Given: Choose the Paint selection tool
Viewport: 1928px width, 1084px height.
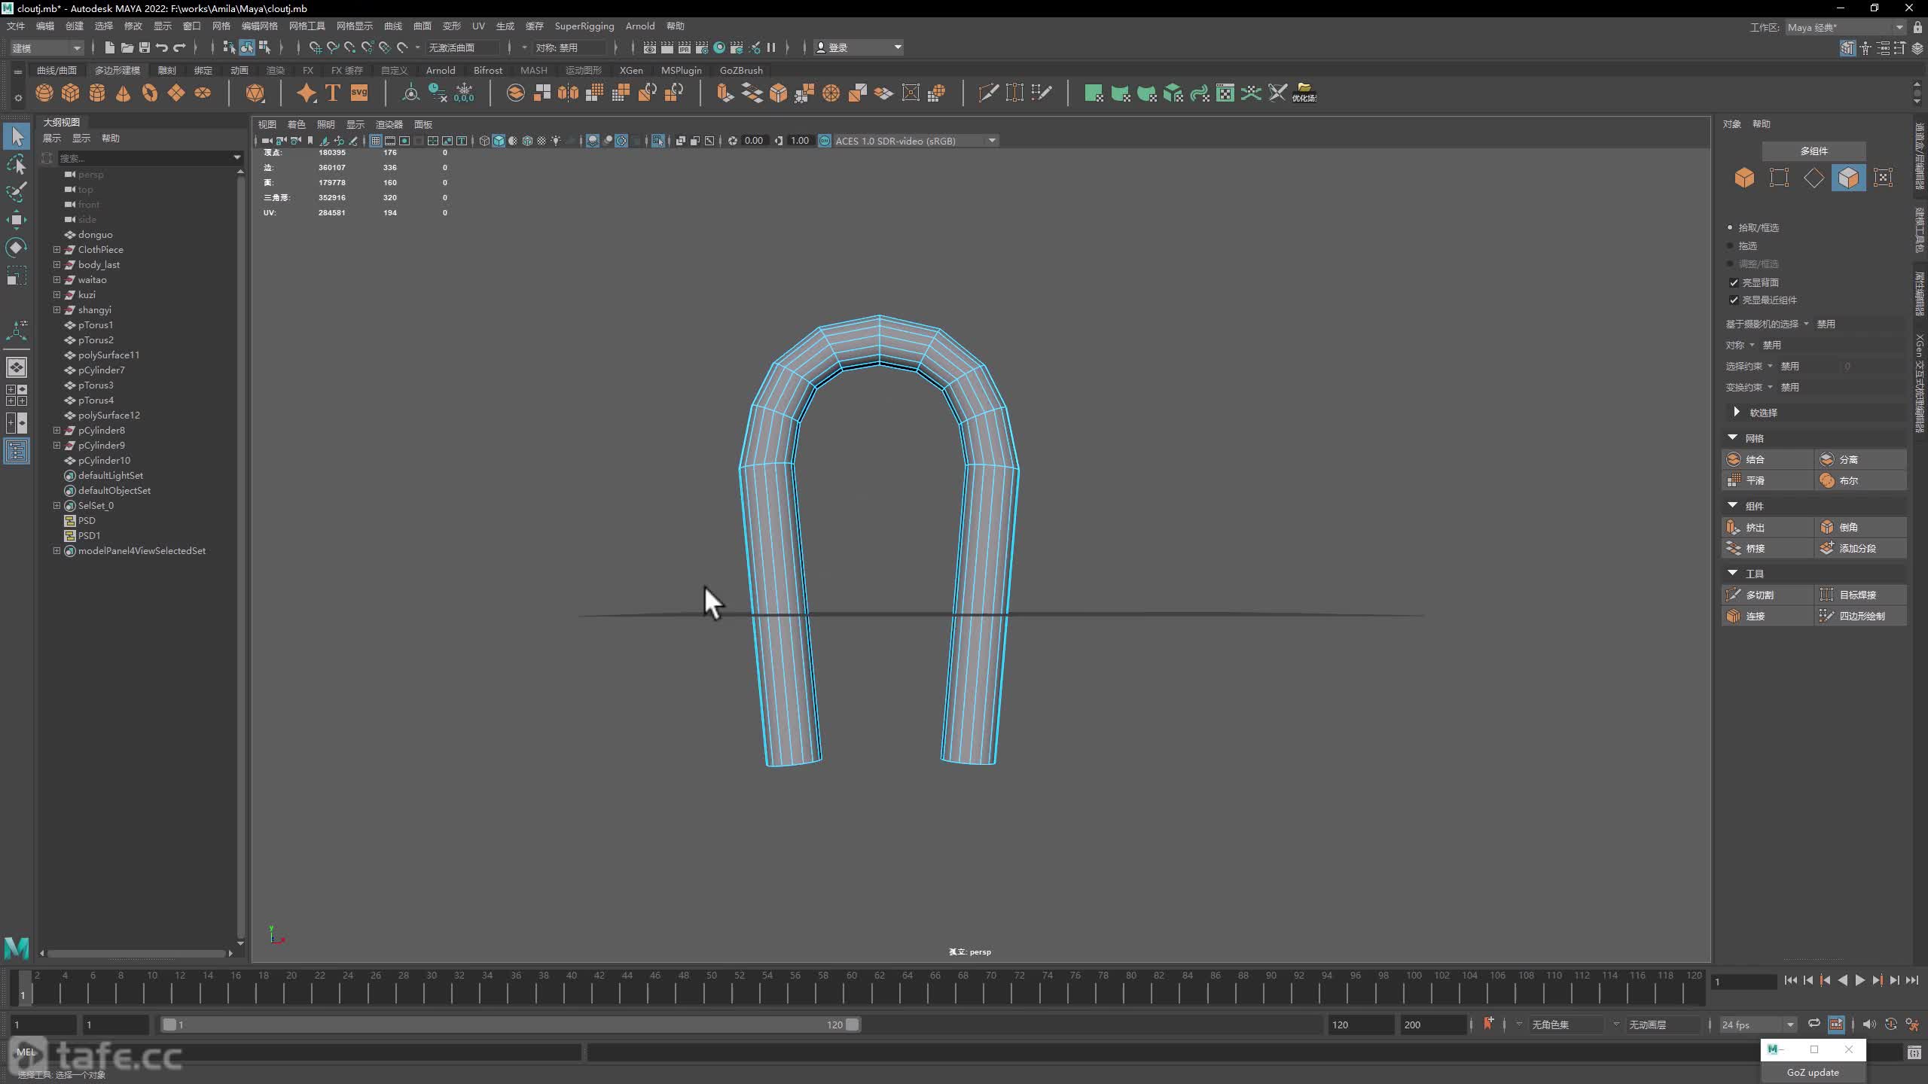Looking at the screenshot, I should click(17, 191).
